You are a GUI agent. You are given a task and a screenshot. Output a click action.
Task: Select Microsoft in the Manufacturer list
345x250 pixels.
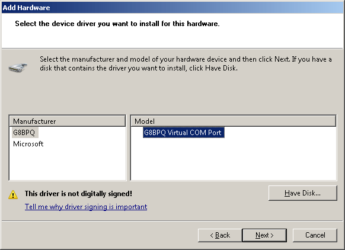(x=28, y=144)
